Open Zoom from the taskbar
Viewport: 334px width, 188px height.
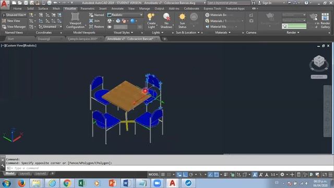(x=157, y=183)
